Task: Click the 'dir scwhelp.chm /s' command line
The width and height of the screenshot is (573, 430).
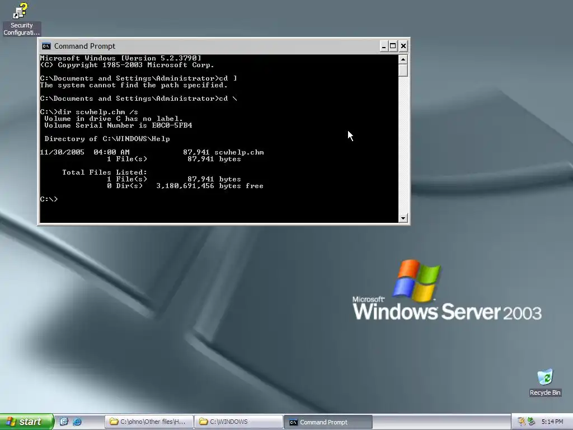Action: pyautogui.click(x=89, y=112)
